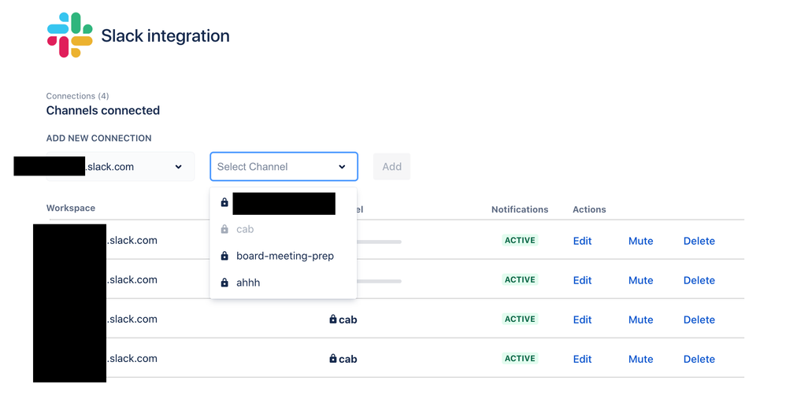Click Delete in the first connection row
786x414 pixels.
click(x=699, y=241)
